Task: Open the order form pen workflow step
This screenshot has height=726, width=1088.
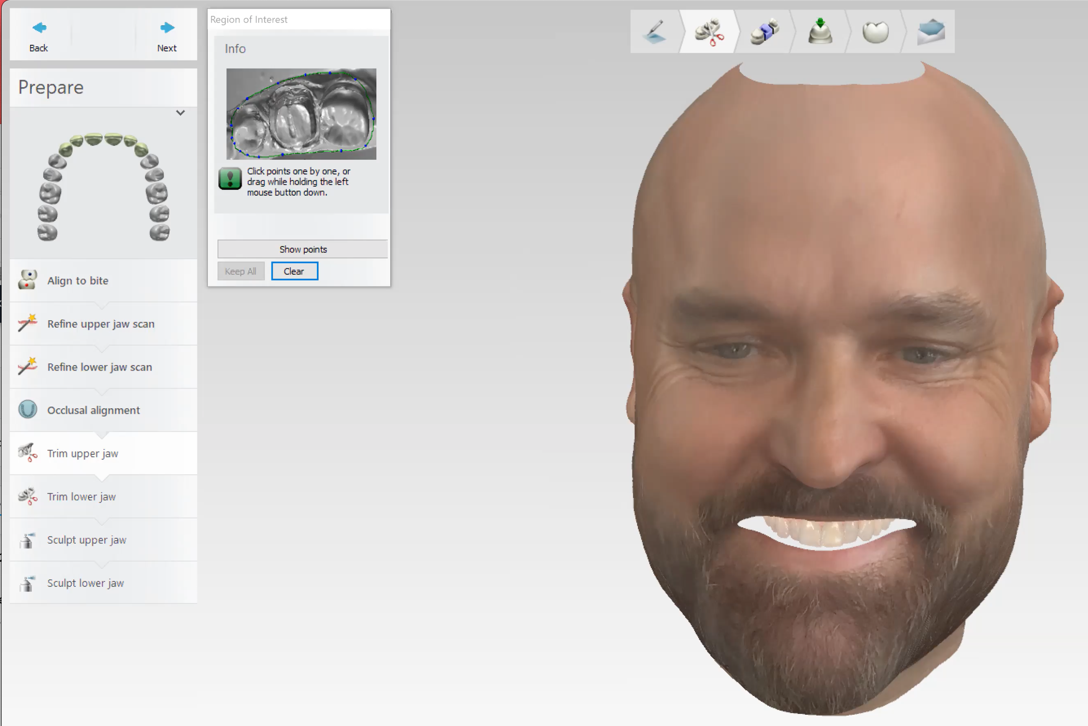Action: pyautogui.click(x=655, y=31)
